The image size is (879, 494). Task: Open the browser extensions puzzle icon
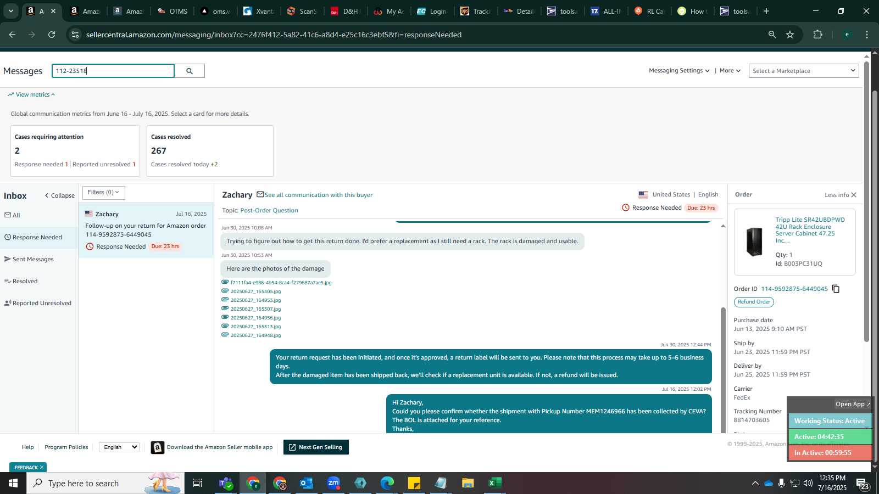(817, 35)
